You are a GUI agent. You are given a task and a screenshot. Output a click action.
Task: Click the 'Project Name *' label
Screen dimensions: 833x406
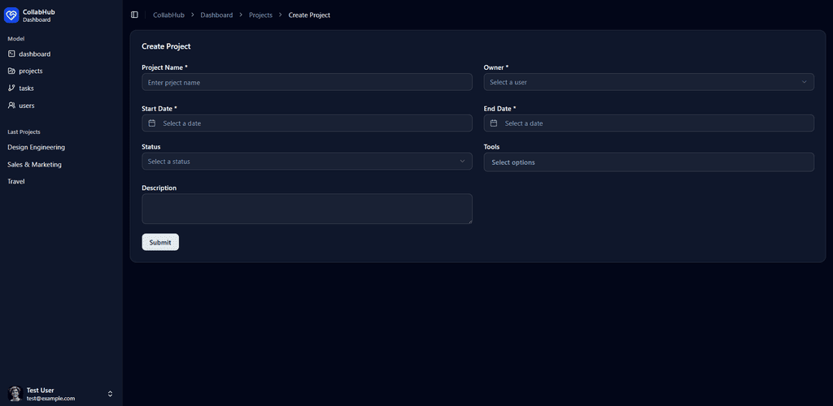click(x=164, y=67)
